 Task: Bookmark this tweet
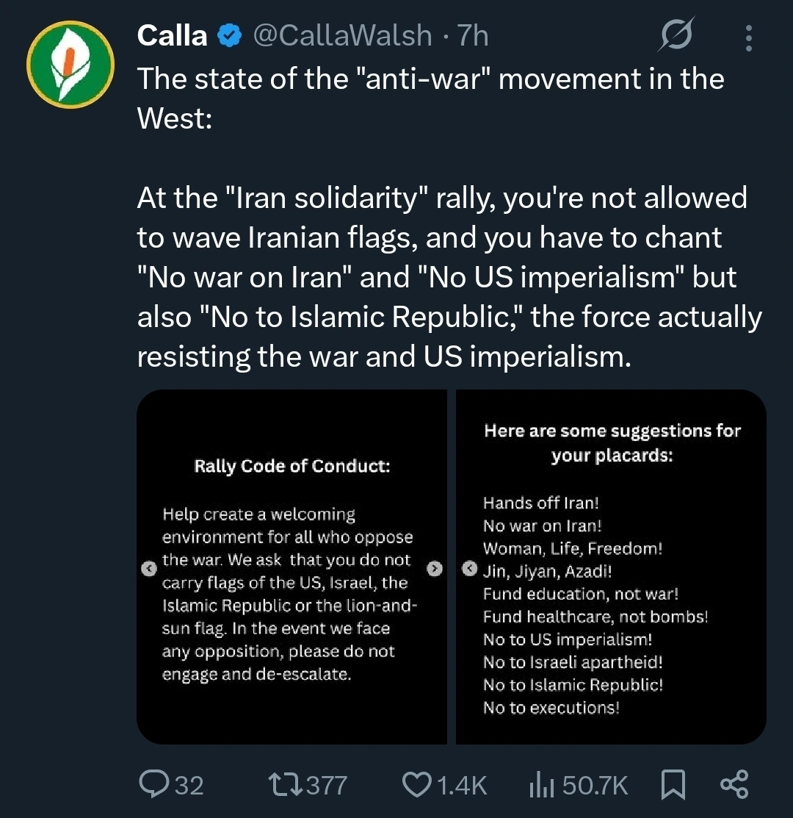[673, 785]
